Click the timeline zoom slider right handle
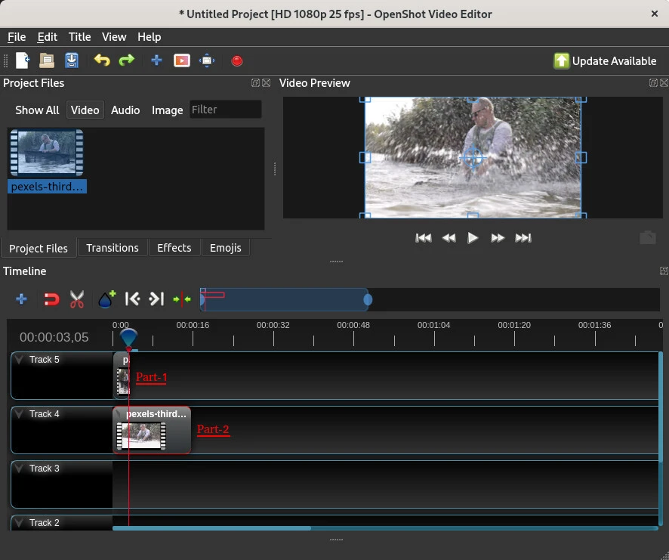 (368, 300)
